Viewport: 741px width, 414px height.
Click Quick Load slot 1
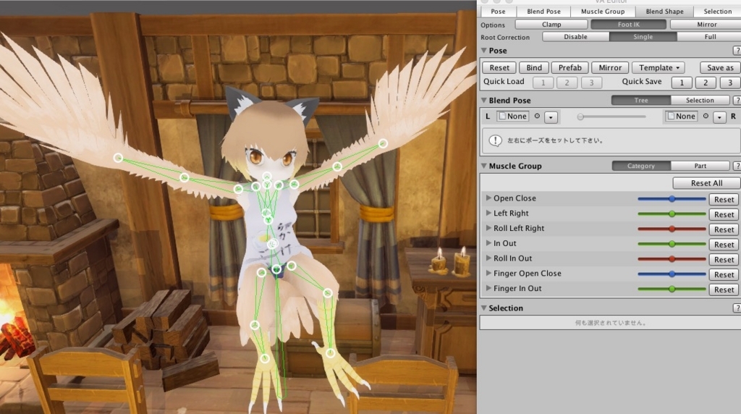(543, 83)
